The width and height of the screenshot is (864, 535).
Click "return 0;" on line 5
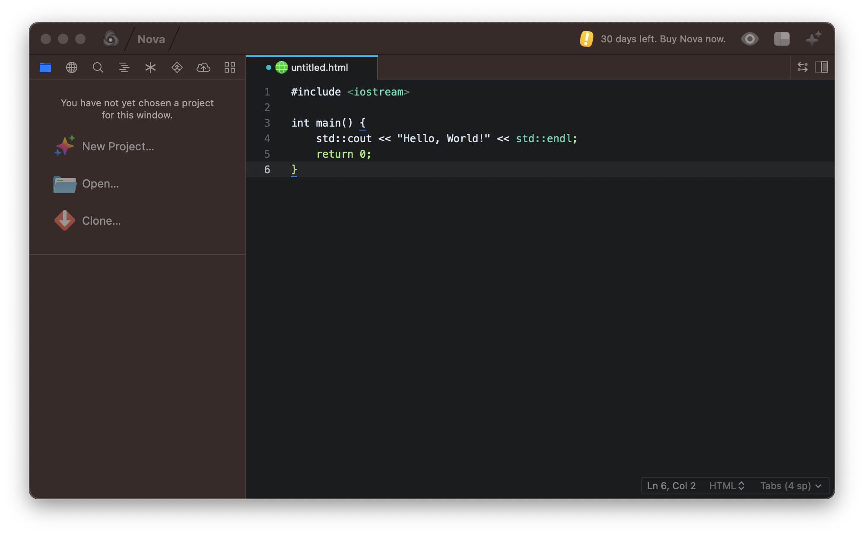point(344,154)
